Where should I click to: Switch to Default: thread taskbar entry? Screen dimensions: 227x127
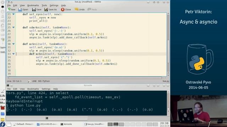coord(23,124)
